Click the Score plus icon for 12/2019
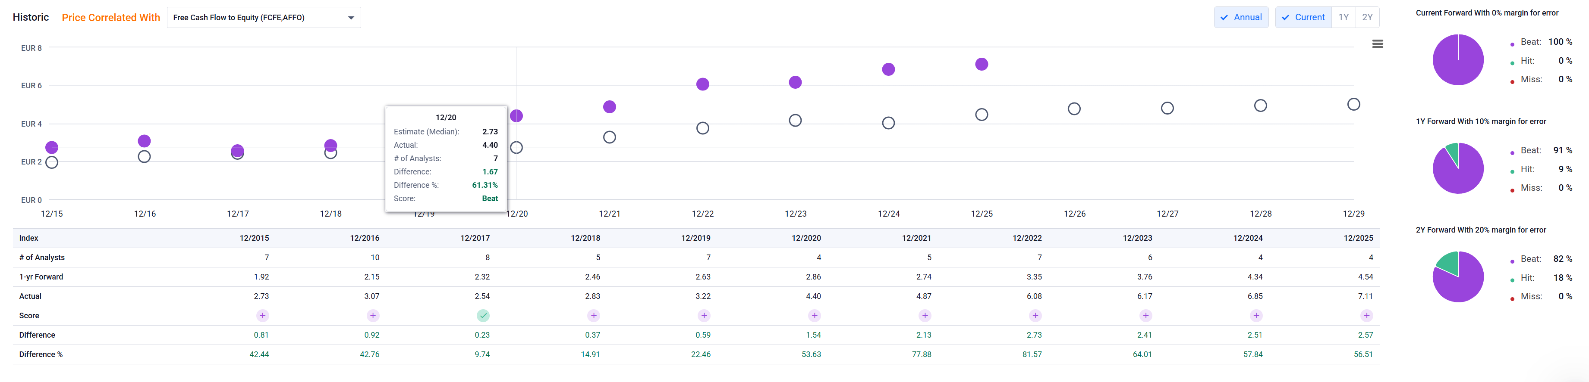This screenshot has height=382, width=1589. coord(705,315)
